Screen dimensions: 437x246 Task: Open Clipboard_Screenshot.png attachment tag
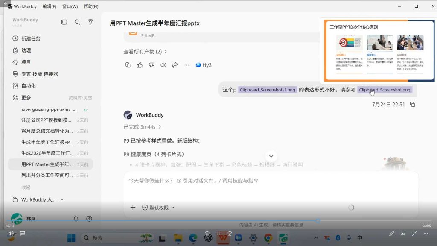tap(385, 90)
